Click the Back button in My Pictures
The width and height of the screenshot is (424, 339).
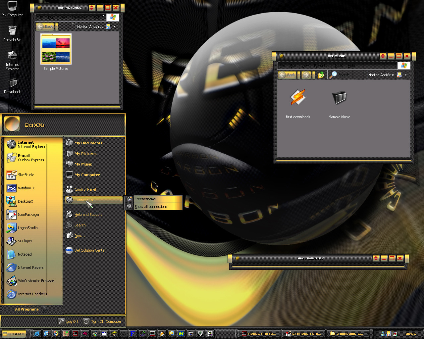click(x=45, y=26)
